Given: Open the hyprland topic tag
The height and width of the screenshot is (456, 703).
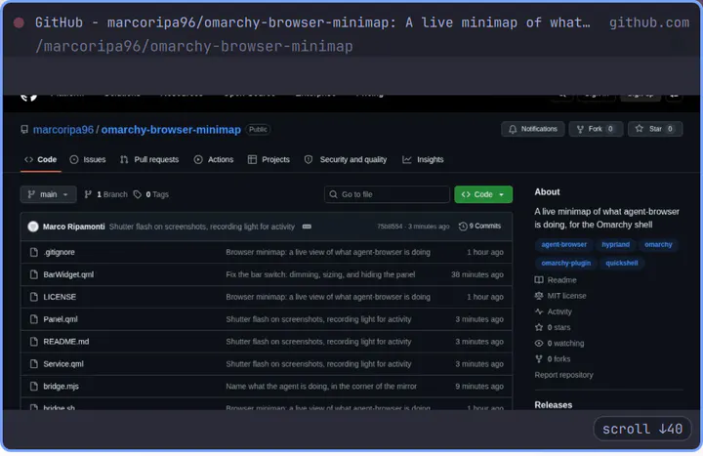Looking at the screenshot, I should click(x=615, y=245).
